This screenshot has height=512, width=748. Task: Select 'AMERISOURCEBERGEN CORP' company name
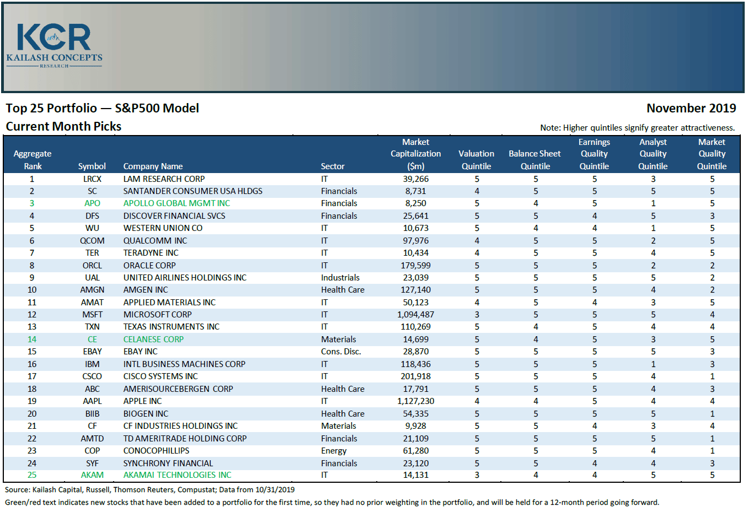pyautogui.click(x=178, y=389)
